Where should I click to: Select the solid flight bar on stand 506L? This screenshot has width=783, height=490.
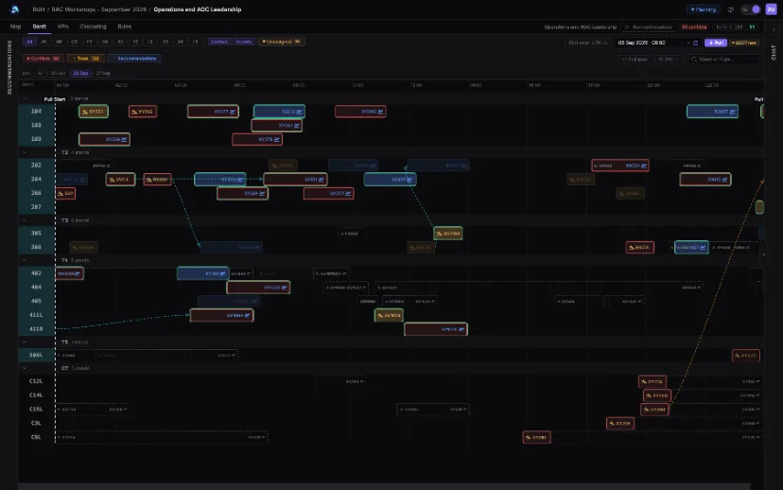click(746, 355)
